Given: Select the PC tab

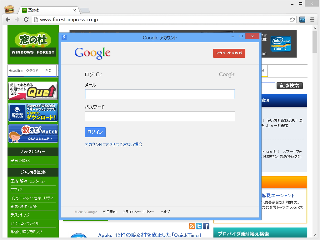Looking at the screenshot, I should pyautogui.click(x=48, y=71).
